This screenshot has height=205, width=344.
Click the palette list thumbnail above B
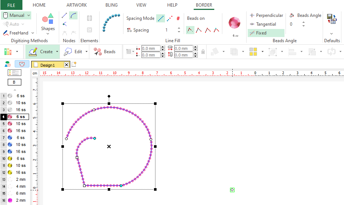click(x=14, y=73)
